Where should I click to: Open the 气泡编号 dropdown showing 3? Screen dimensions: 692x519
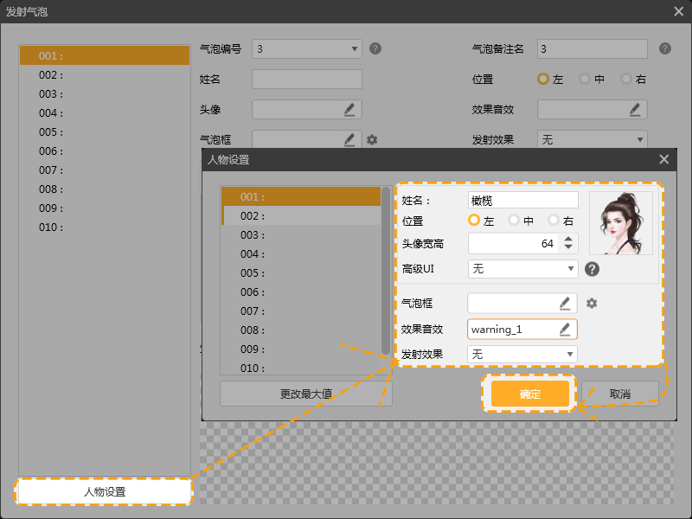point(306,48)
